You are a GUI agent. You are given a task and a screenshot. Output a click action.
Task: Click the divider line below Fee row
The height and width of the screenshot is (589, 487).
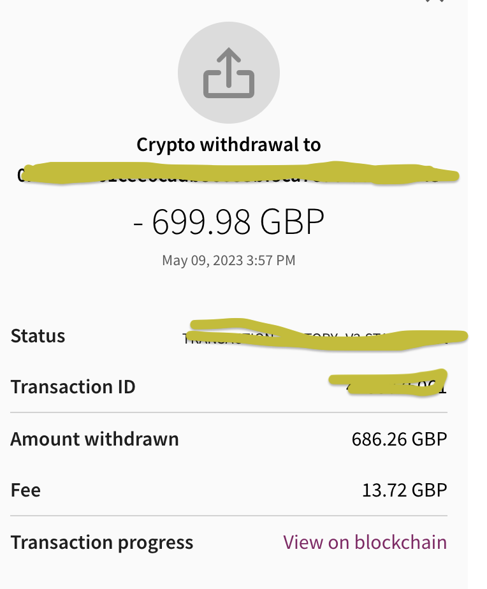[229, 516]
